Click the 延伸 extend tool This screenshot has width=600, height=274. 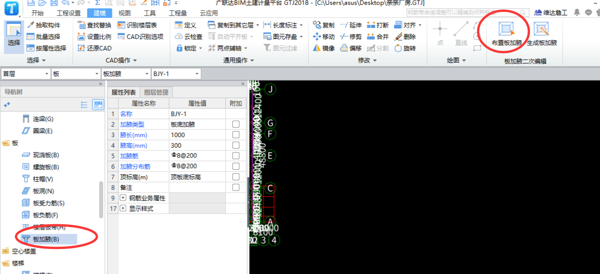tap(351, 25)
